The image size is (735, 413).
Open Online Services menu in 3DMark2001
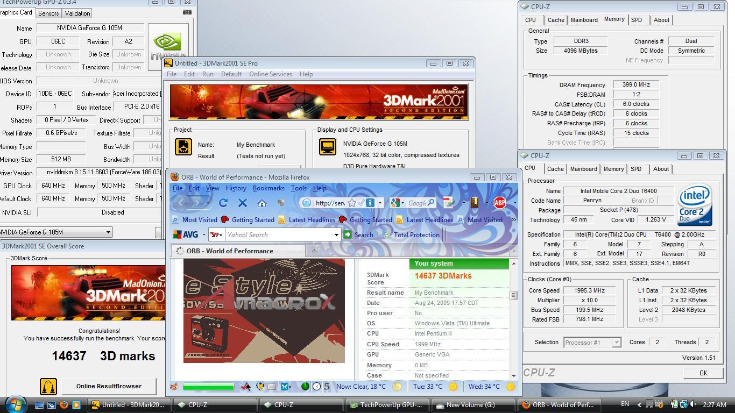(x=271, y=74)
